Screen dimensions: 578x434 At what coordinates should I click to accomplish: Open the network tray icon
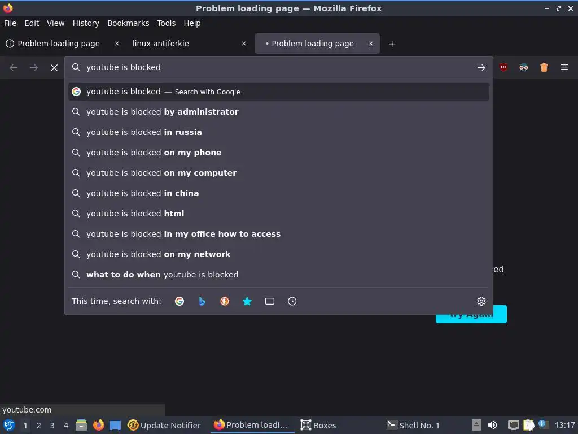[513, 425]
